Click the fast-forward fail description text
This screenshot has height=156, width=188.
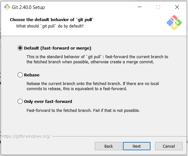(83, 111)
